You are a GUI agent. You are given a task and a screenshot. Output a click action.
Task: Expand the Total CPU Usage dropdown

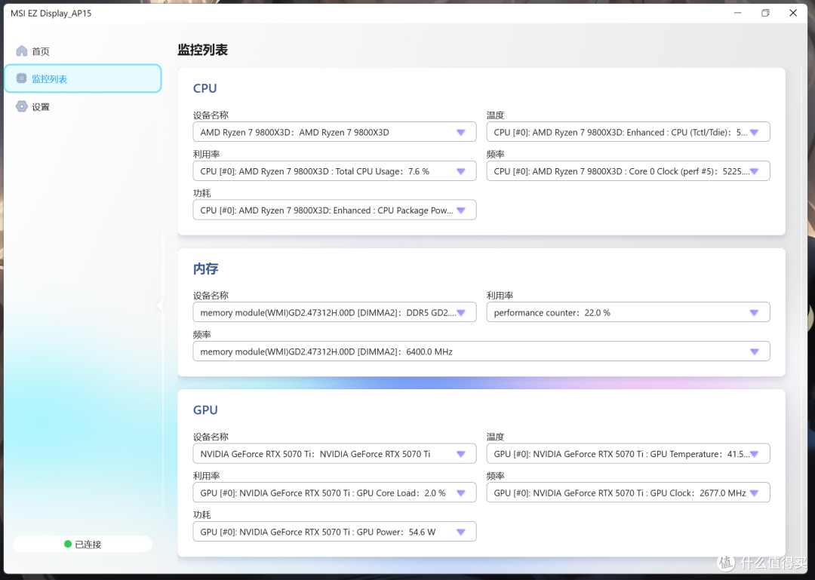tap(334, 171)
